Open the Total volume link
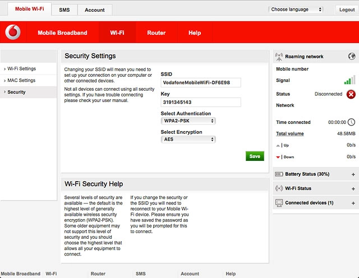 290,134
